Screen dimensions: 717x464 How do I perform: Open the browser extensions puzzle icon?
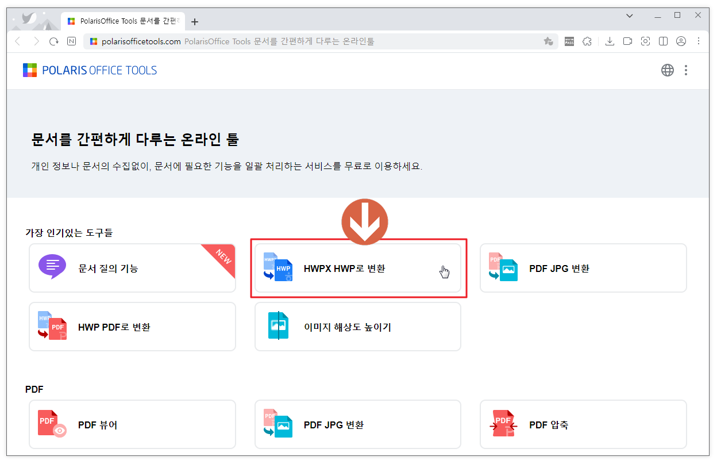pyautogui.click(x=587, y=41)
